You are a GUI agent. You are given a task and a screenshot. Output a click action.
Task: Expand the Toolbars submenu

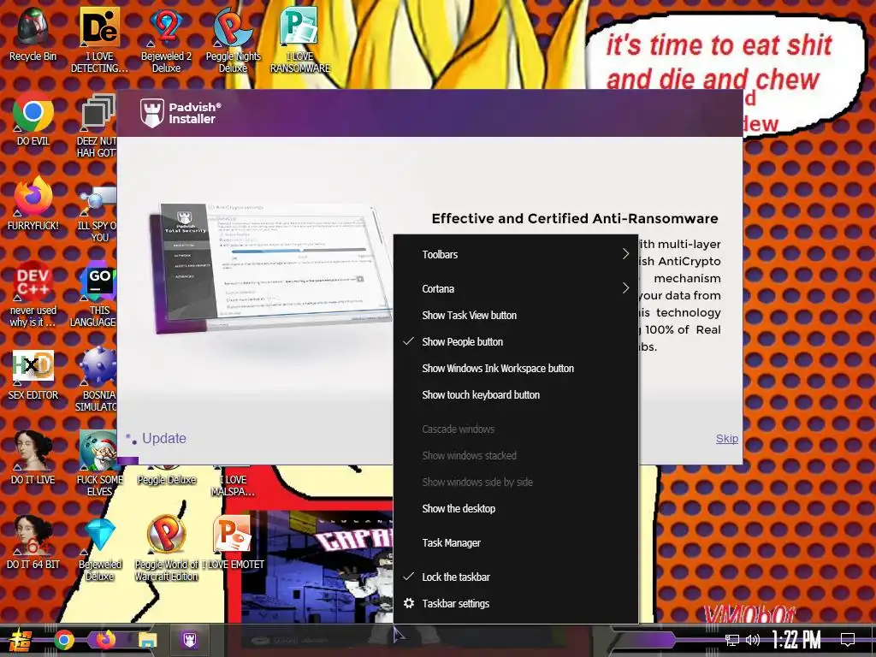[516, 254]
